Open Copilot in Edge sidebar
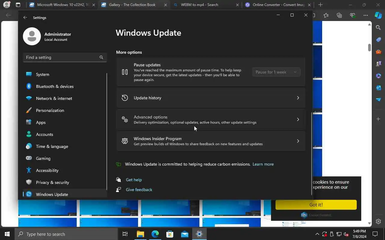385x240 pixels. pos(378,15)
